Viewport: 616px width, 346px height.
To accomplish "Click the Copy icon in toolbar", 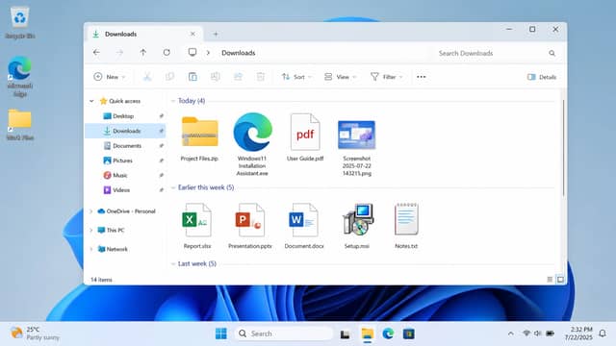I will 169,77.
